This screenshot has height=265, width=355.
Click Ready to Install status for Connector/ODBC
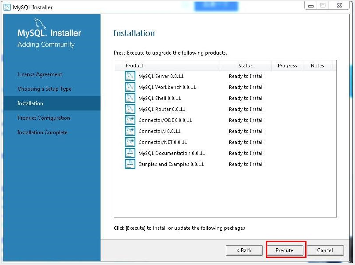coord(247,120)
